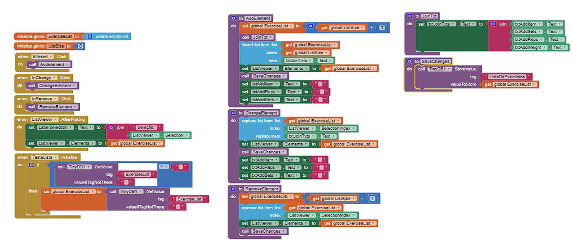Click ExerciseList tag text in then section
Viewport: 573px width, 240px height.
[189, 199]
